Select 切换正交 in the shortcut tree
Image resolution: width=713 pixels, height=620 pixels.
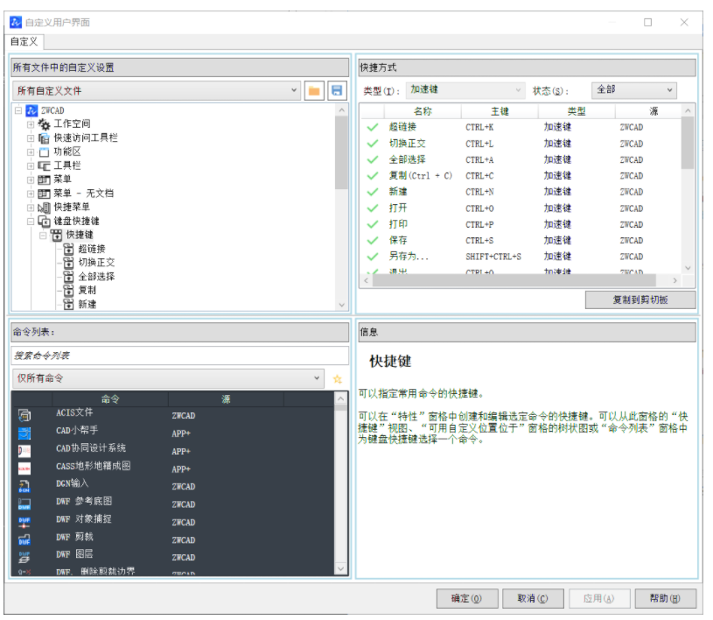click(x=96, y=263)
